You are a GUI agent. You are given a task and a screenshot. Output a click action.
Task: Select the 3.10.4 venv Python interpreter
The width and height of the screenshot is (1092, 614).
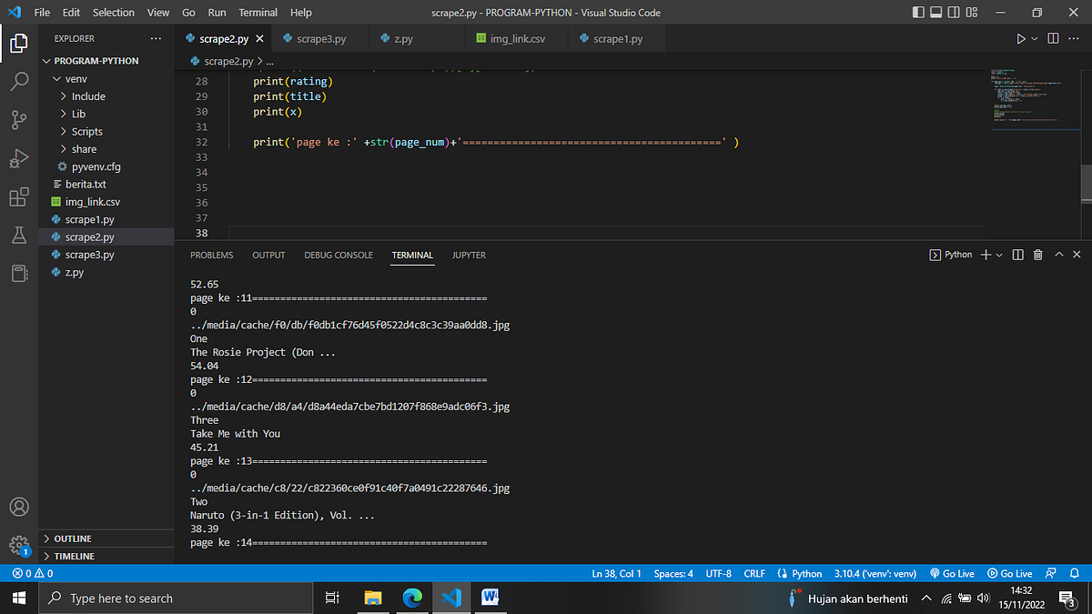pos(874,573)
